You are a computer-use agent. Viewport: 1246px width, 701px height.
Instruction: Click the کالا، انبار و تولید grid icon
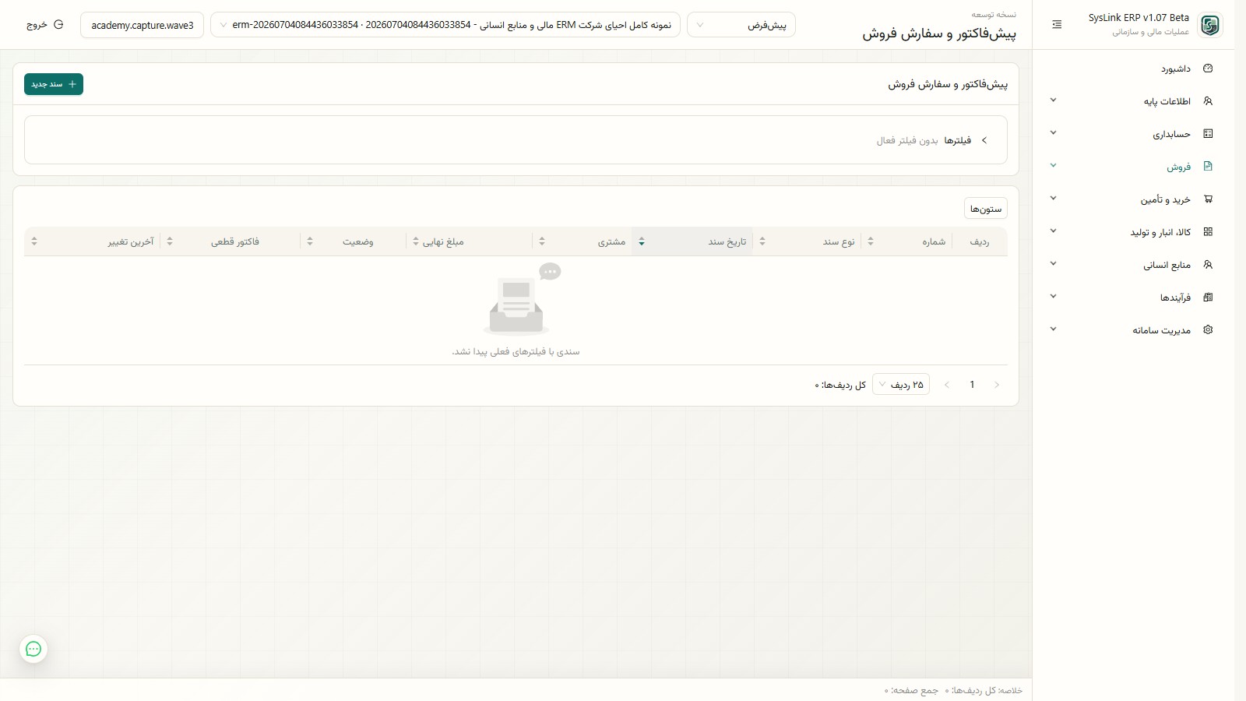[x=1208, y=232]
